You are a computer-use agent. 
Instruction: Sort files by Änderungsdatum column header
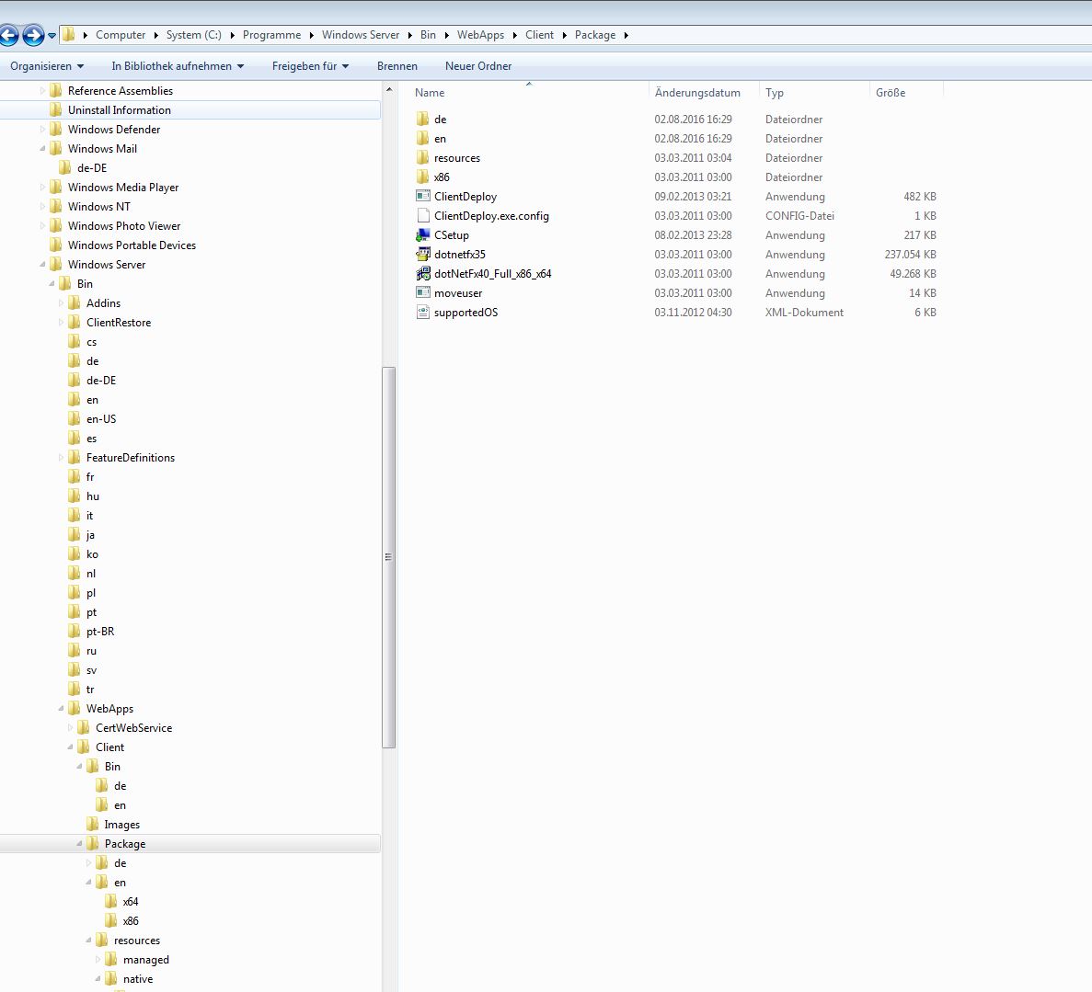pyautogui.click(x=697, y=93)
